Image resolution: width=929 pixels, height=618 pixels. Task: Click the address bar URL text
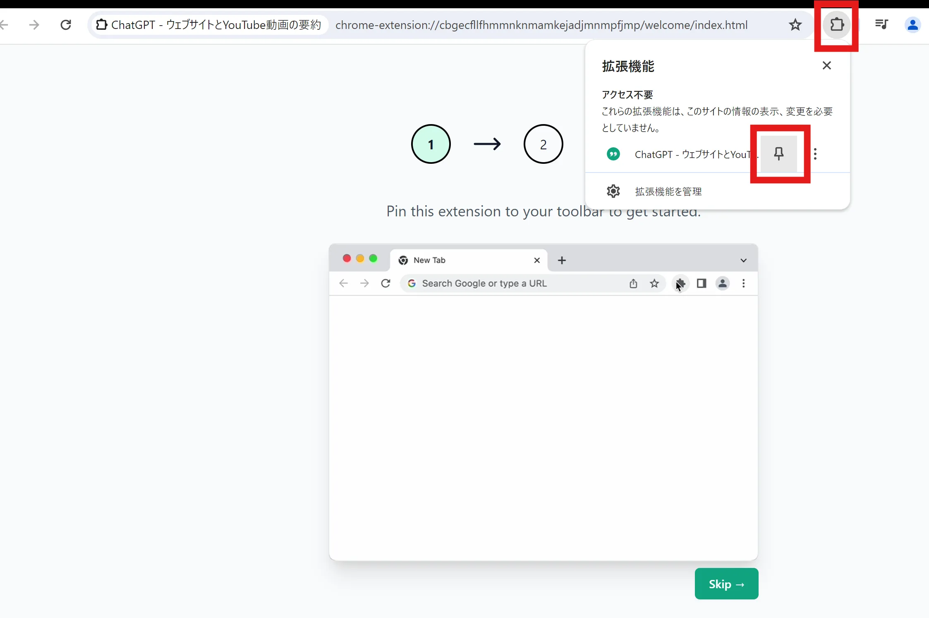[541, 25]
